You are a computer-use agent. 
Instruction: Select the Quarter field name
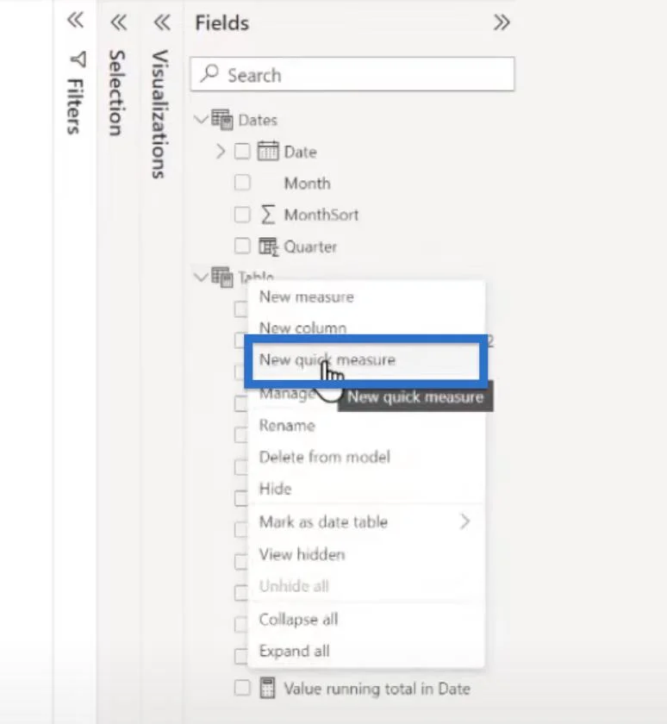tap(310, 247)
